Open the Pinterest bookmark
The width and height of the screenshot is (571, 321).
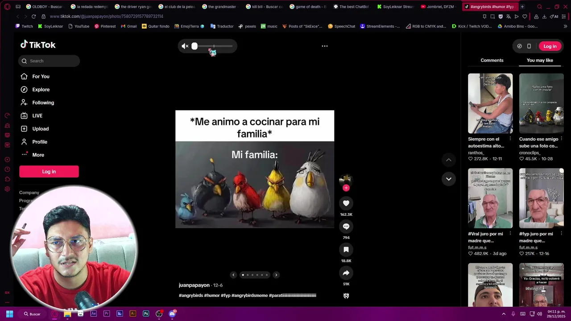tap(105, 26)
